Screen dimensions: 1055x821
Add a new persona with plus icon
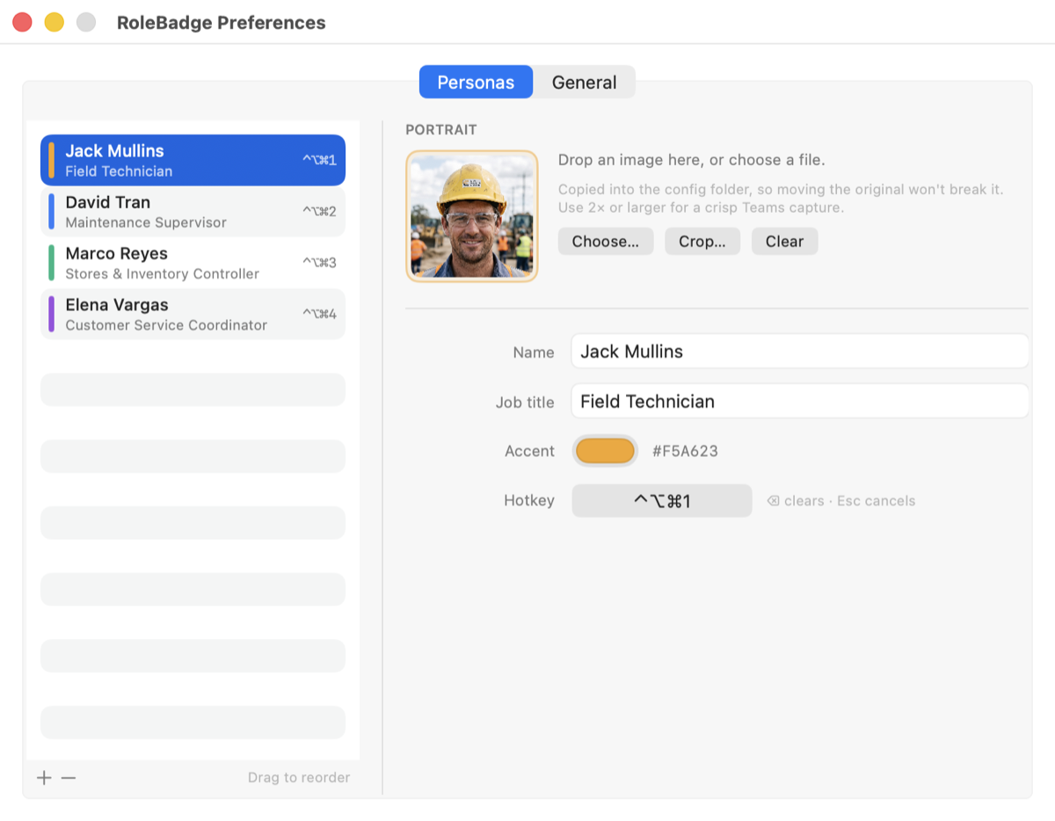(x=44, y=778)
